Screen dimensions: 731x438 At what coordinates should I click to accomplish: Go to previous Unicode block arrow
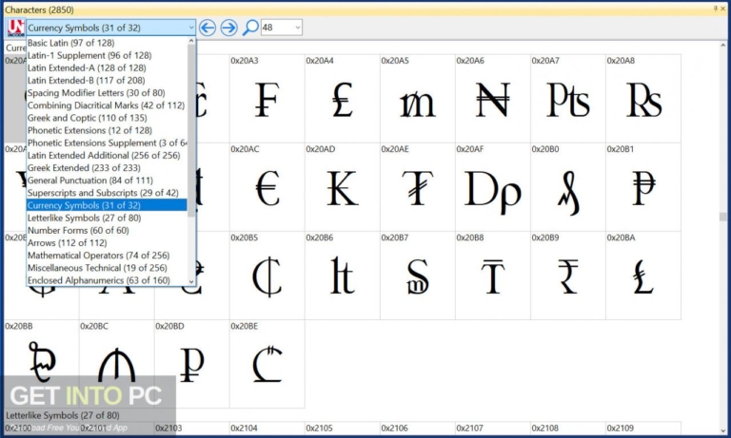(207, 28)
